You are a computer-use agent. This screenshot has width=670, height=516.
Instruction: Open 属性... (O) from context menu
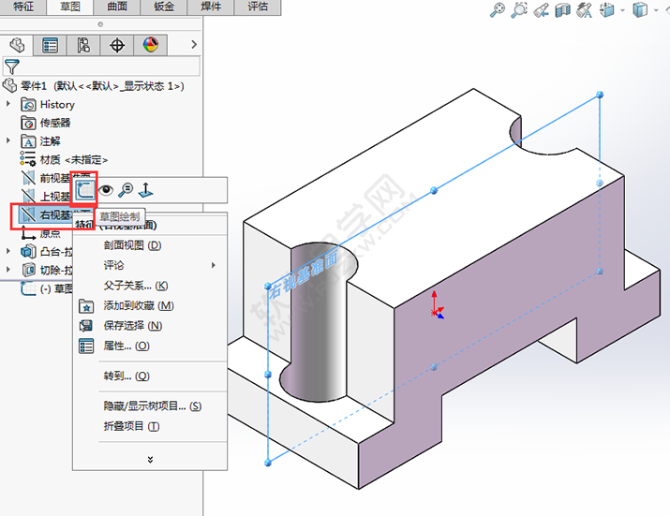point(150,346)
